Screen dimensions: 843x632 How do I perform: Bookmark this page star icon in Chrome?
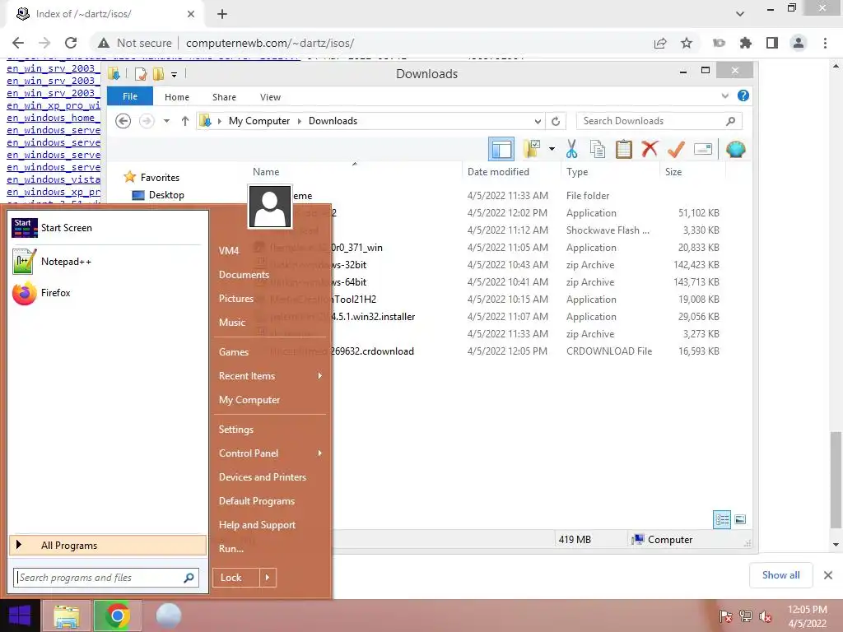point(687,43)
